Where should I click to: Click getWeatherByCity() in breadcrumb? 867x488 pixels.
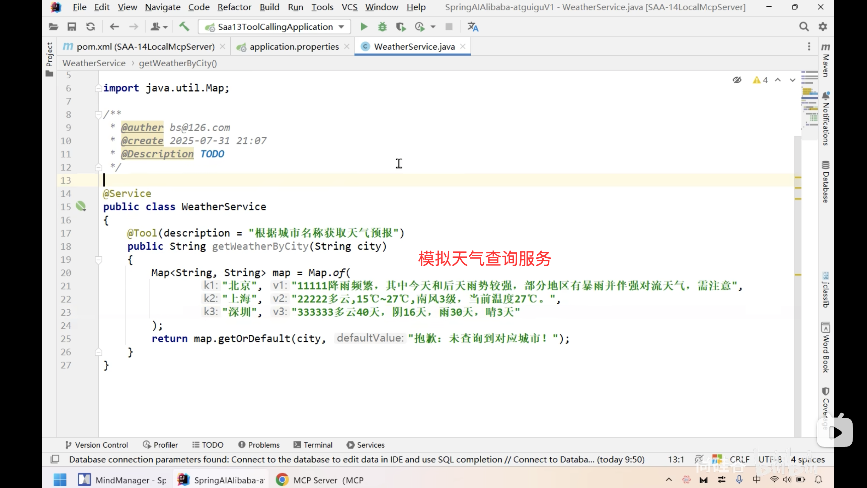[x=178, y=63]
